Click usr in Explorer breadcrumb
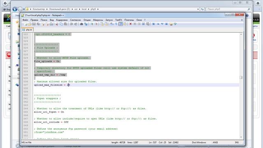Screen dimensions: 263x148 click(76, 9)
